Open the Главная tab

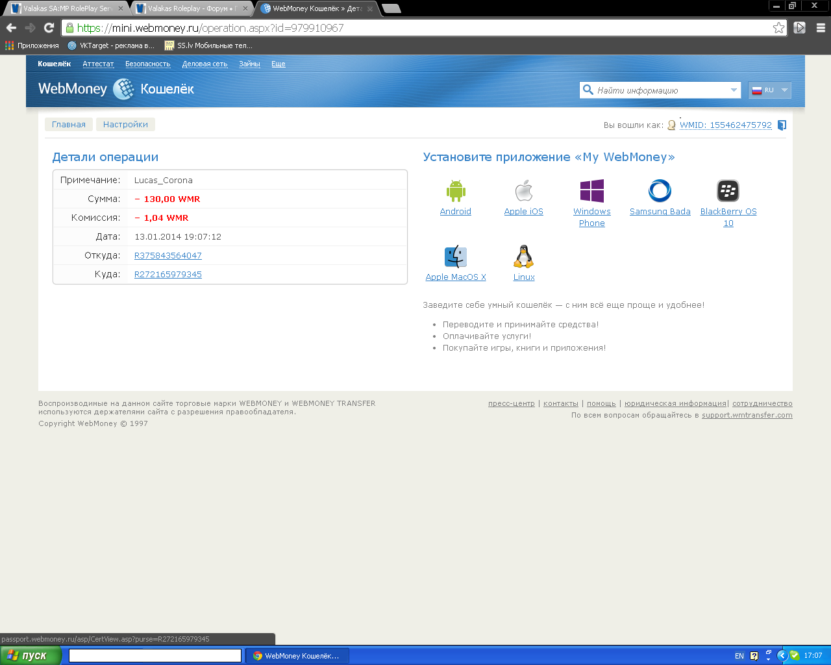[x=69, y=125]
